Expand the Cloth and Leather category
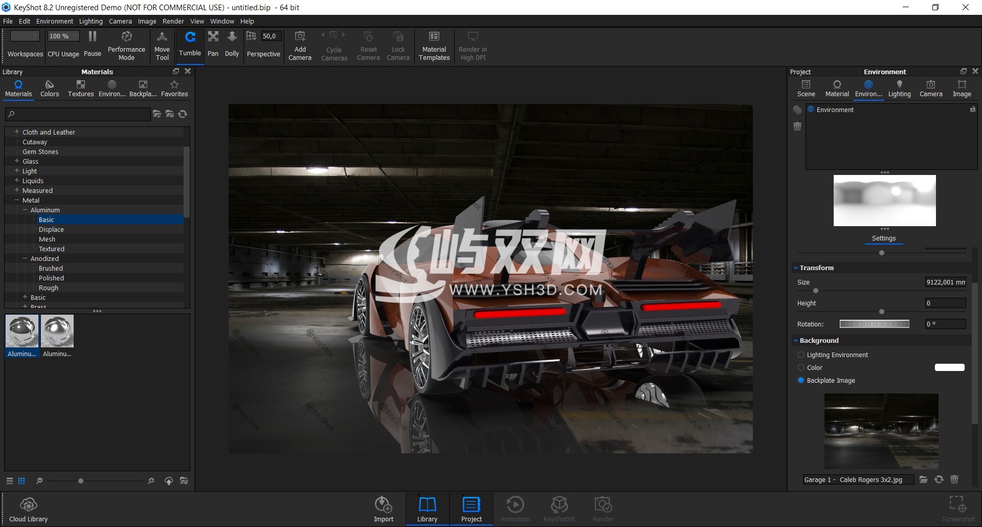This screenshot has width=982, height=527. (x=16, y=131)
